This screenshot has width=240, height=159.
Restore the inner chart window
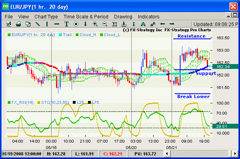tap(235, 15)
